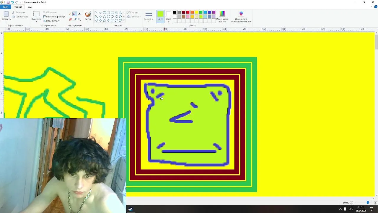This screenshot has width=378, height=213.
Task: Select the Pencil tool
Action: click(x=70, y=14)
